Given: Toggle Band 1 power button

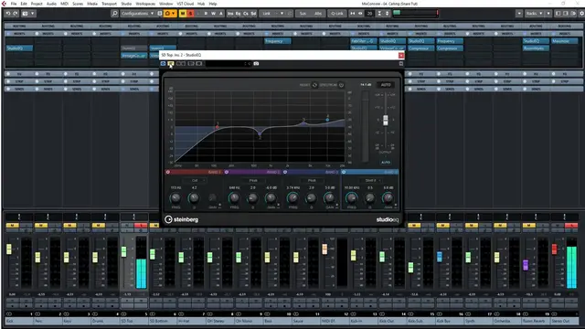Looking at the screenshot, I should 168,172.
